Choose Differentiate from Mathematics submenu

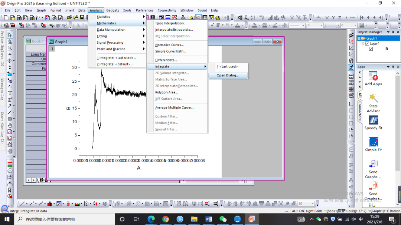(166, 60)
